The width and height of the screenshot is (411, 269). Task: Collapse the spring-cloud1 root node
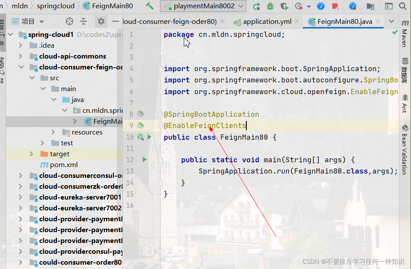pyautogui.click(x=11, y=35)
